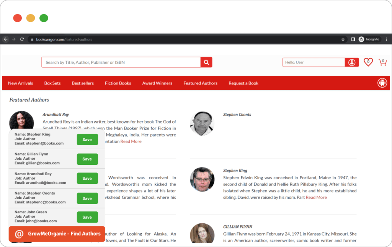392x247 pixels.
Task: Click the GrowMeOrganic @ icon
Action: pos(19,234)
